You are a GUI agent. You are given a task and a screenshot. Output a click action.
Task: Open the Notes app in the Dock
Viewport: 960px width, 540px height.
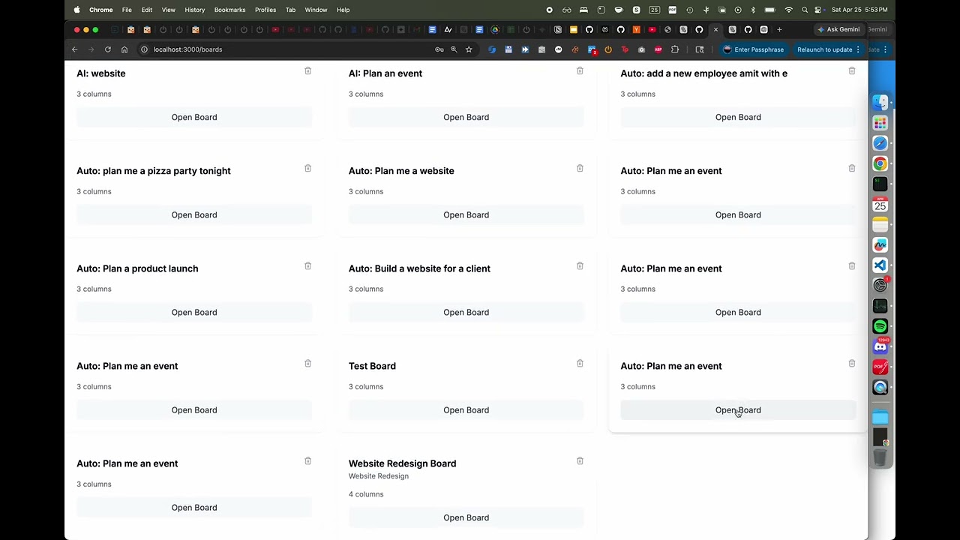click(x=880, y=225)
